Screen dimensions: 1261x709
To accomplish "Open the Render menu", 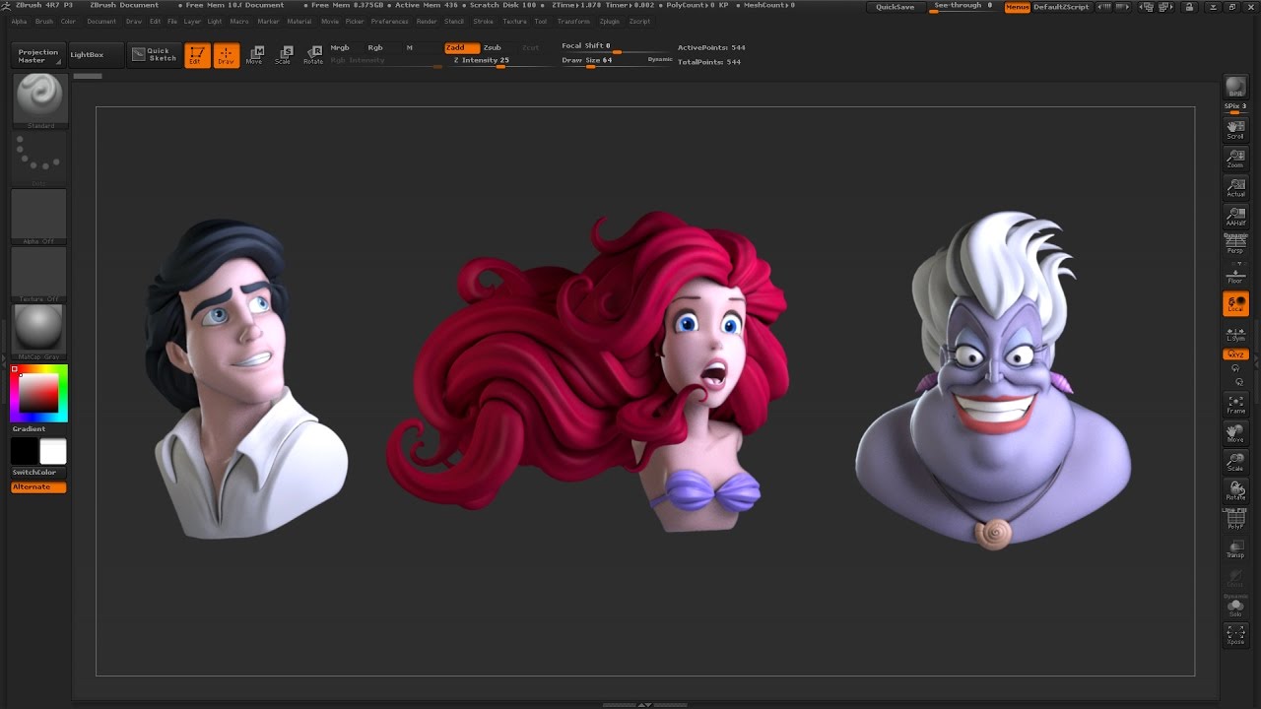I will click(x=427, y=21).
